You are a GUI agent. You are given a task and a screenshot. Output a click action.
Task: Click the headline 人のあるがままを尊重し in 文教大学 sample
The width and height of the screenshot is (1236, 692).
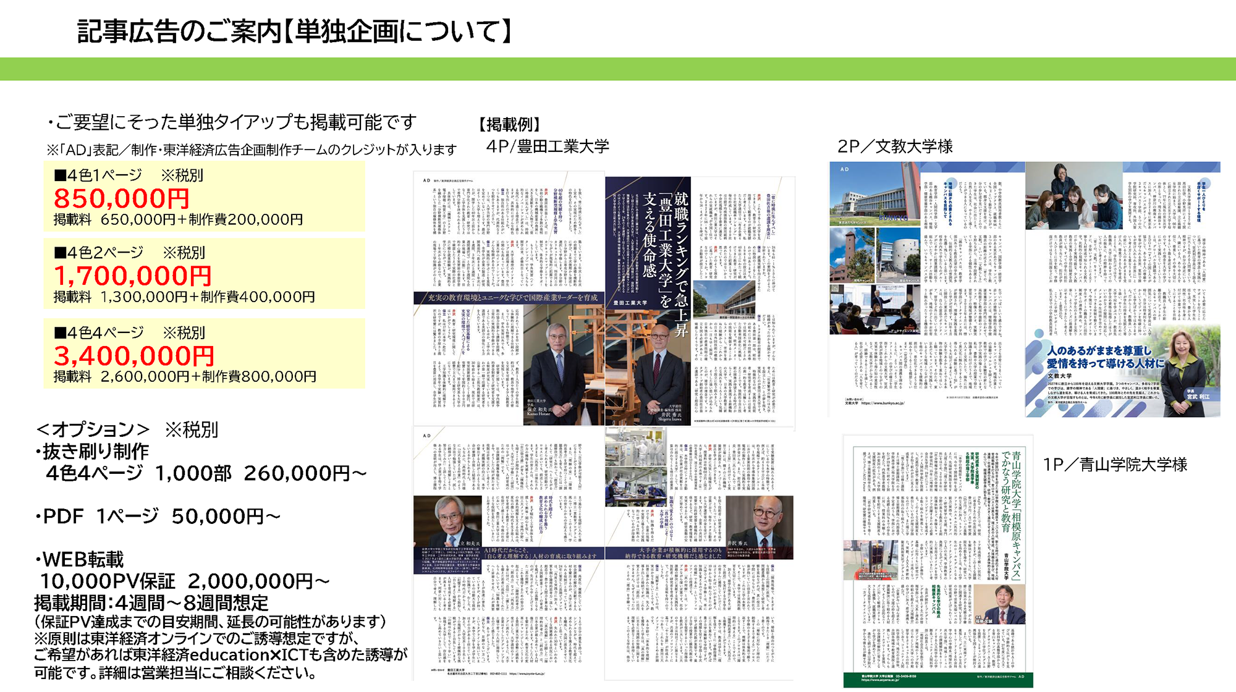(1099, 351)
